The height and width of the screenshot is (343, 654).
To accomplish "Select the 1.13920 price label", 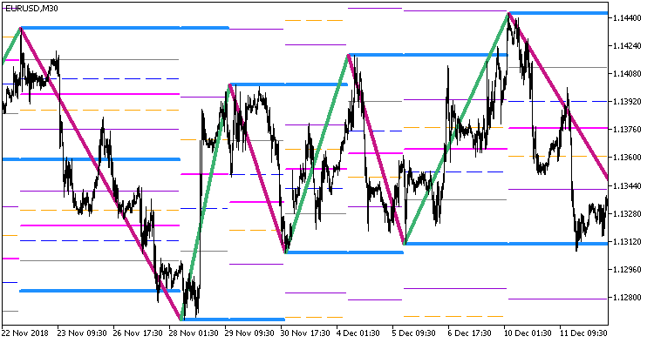I will [x=627, y=102].
